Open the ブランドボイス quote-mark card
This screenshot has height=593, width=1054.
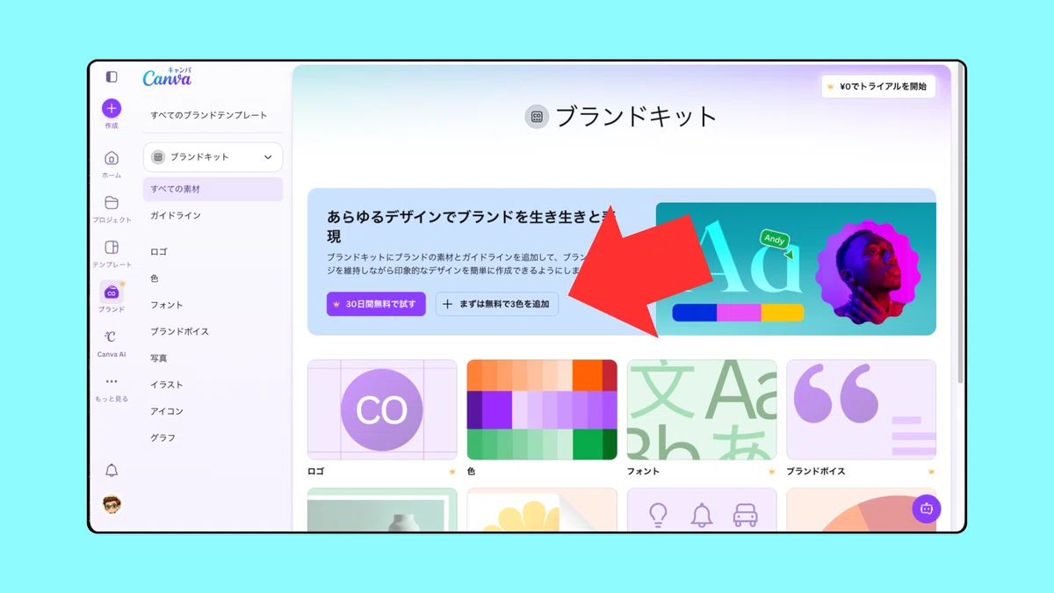862,409
